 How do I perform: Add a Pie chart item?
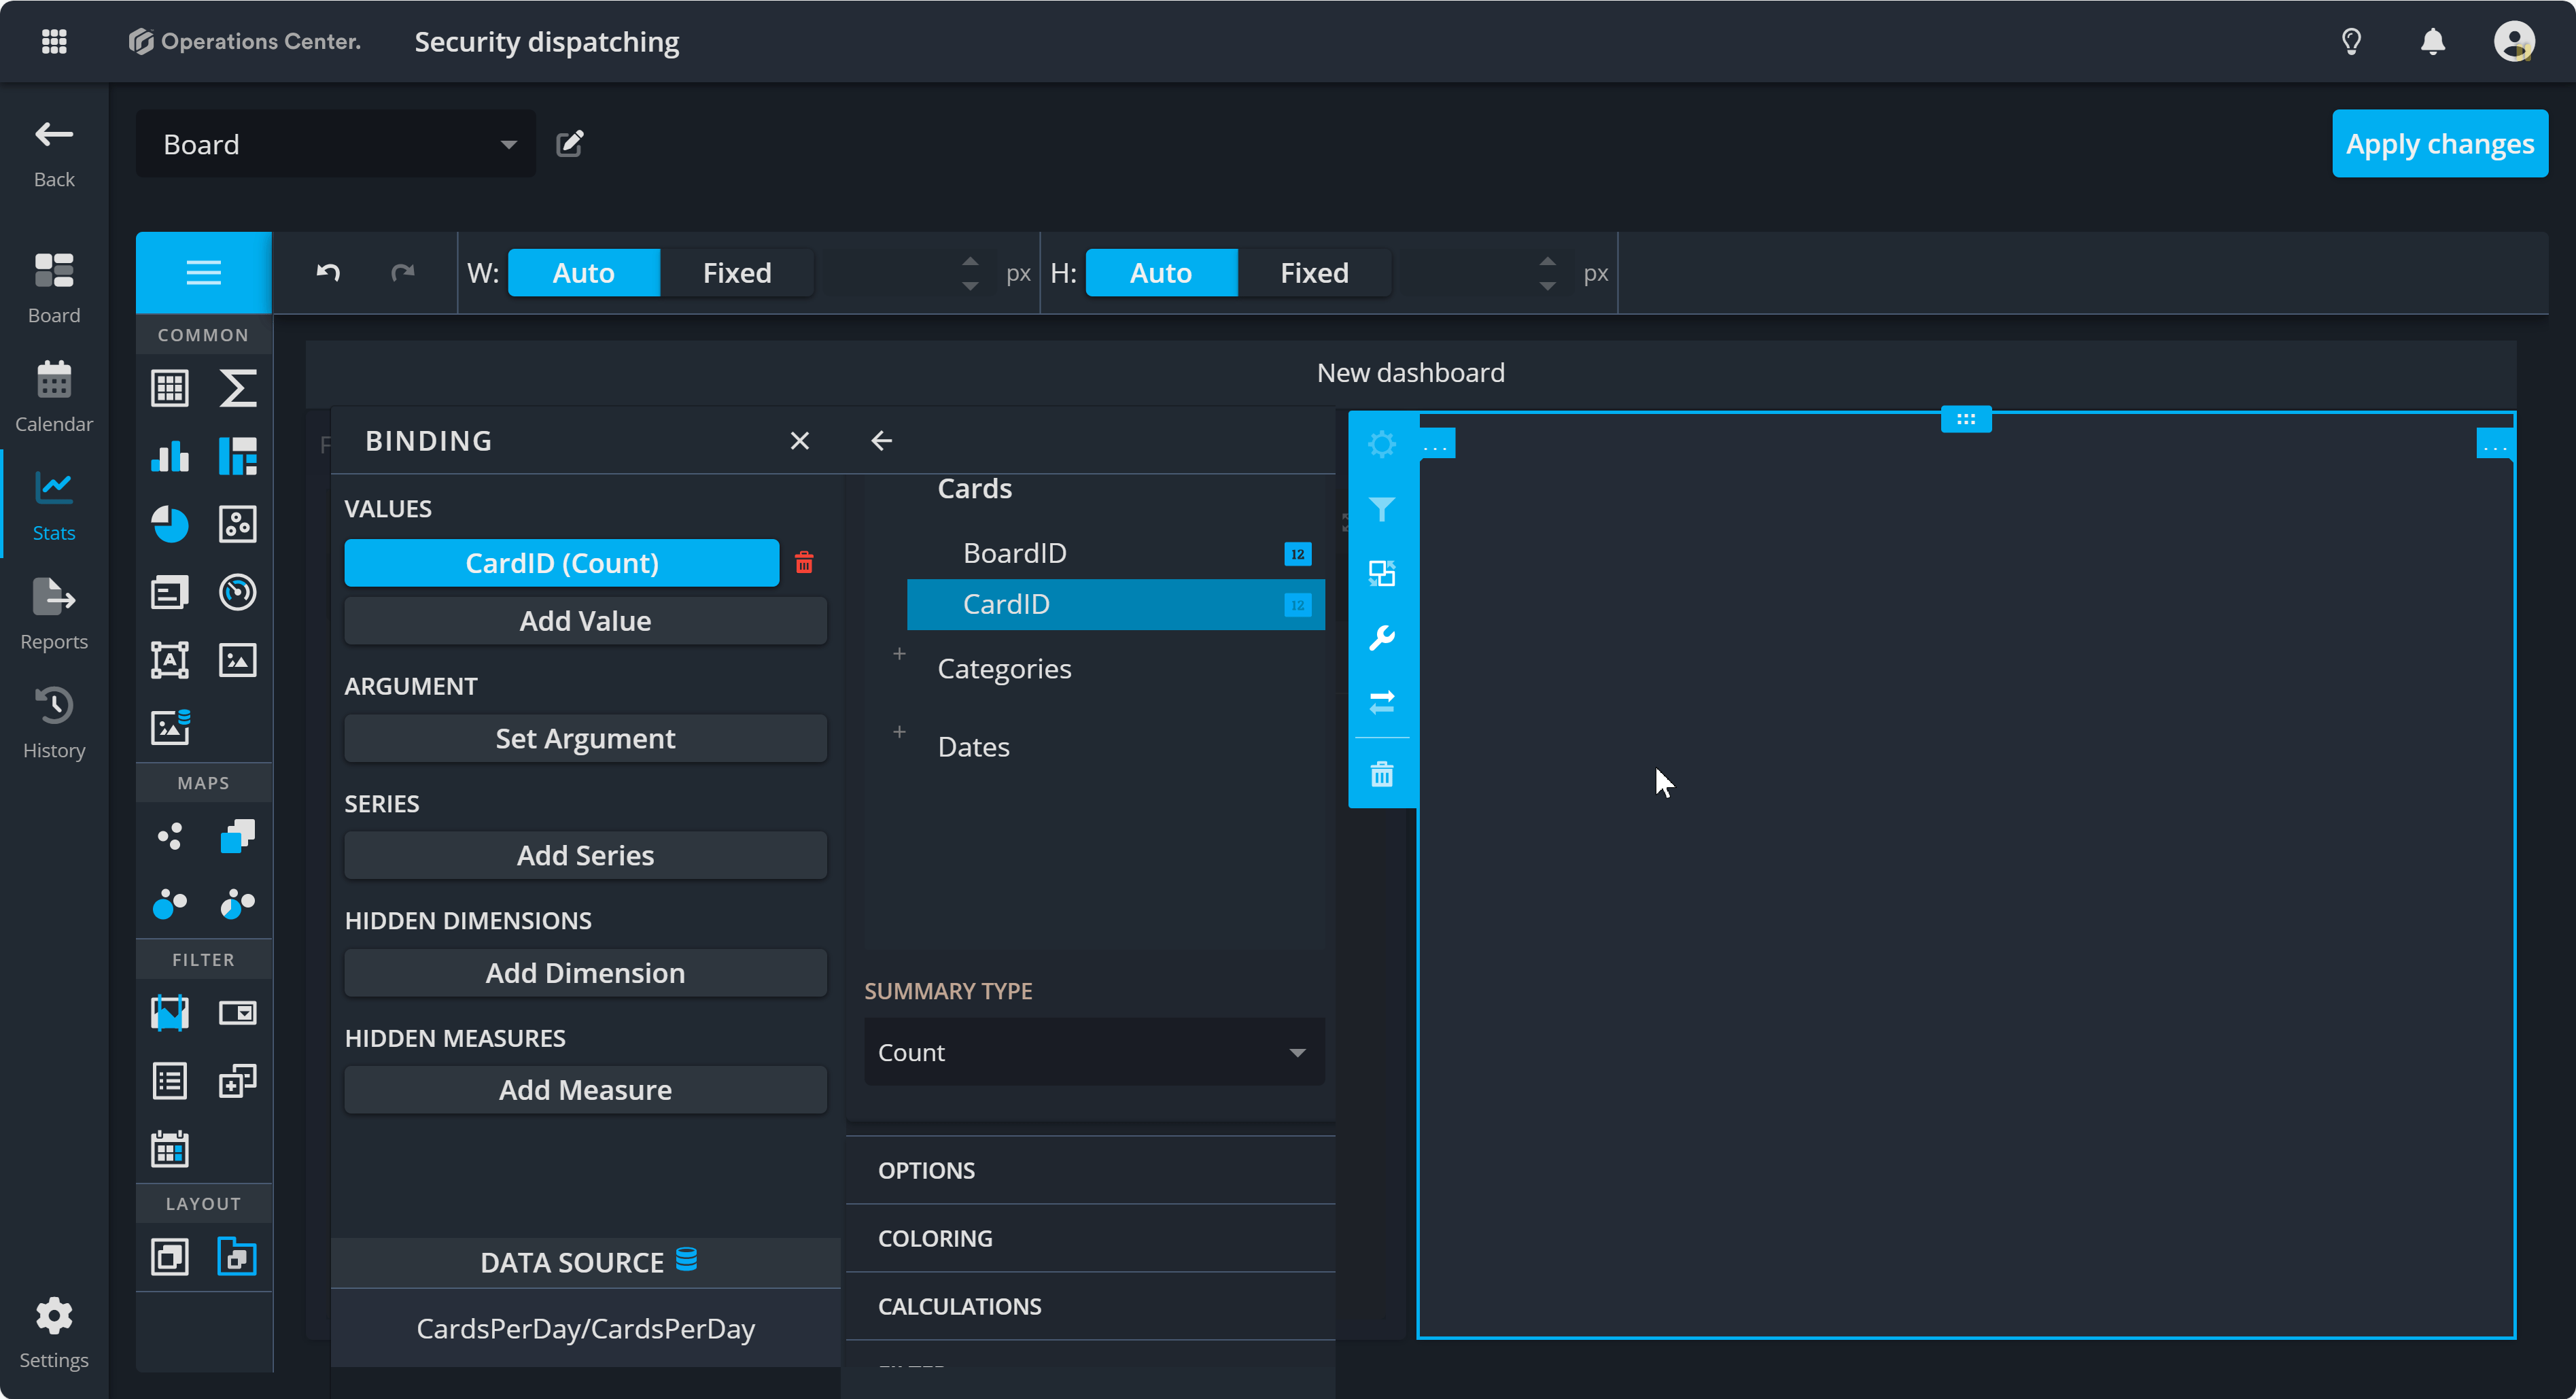[169, 524]
